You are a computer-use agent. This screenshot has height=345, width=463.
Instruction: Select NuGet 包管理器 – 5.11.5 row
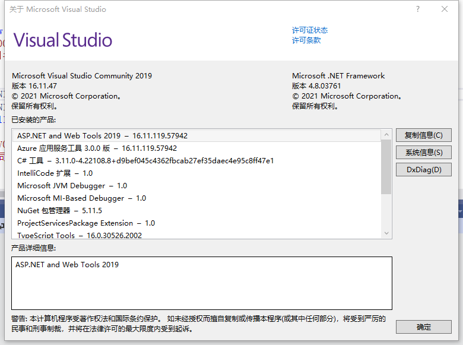click(197, 211)
